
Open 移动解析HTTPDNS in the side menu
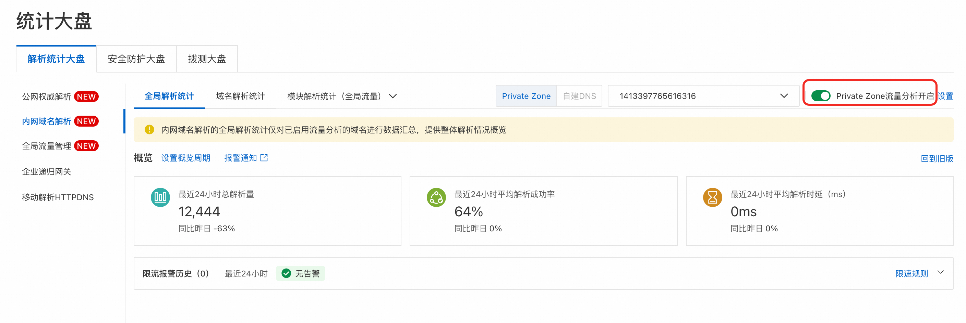[58, 197]
